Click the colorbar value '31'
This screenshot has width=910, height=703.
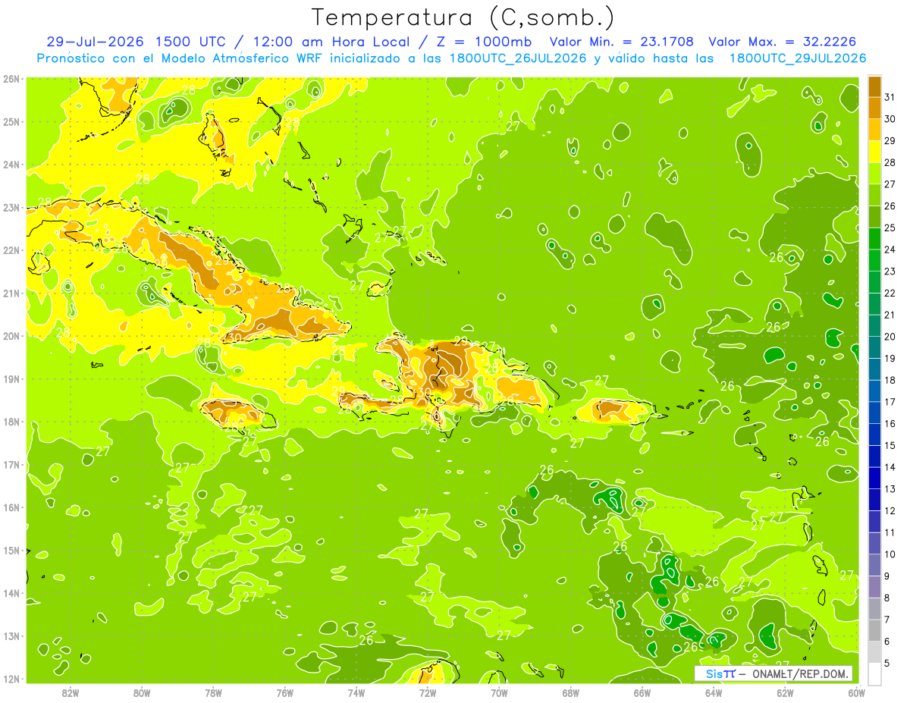coord(890,97)
